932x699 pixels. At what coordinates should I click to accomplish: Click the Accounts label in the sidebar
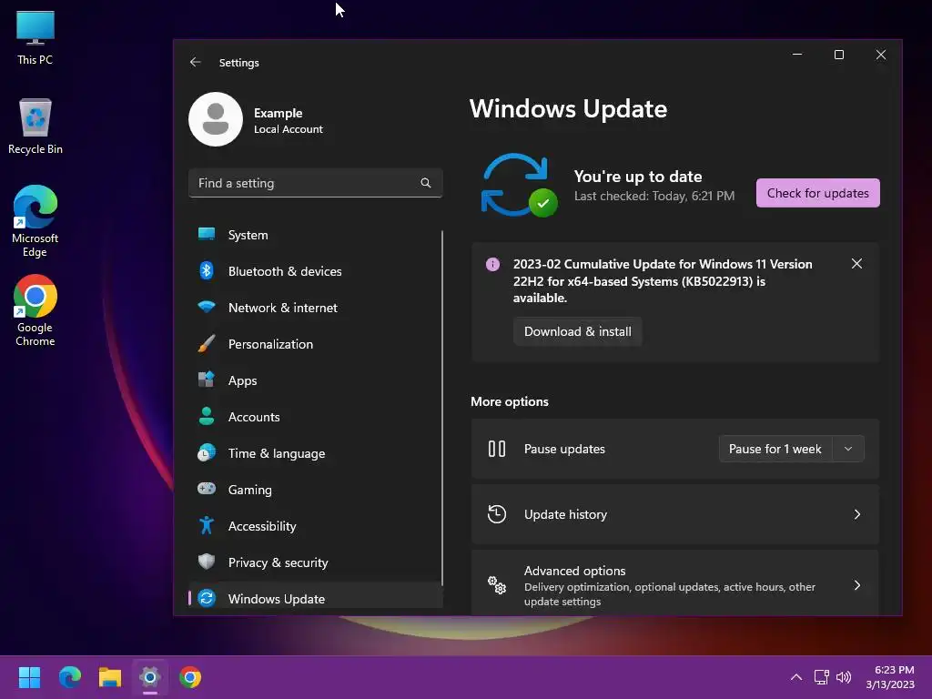pyautogui.click(x=254, y=417)
